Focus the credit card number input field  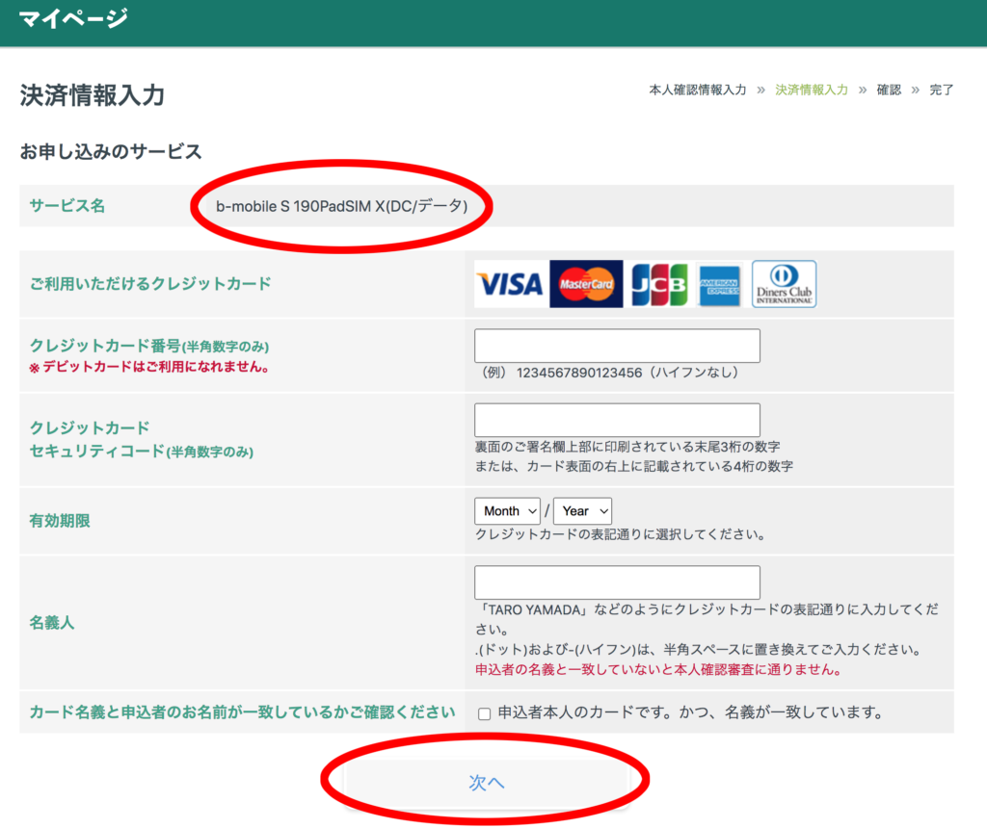(617, 346)
